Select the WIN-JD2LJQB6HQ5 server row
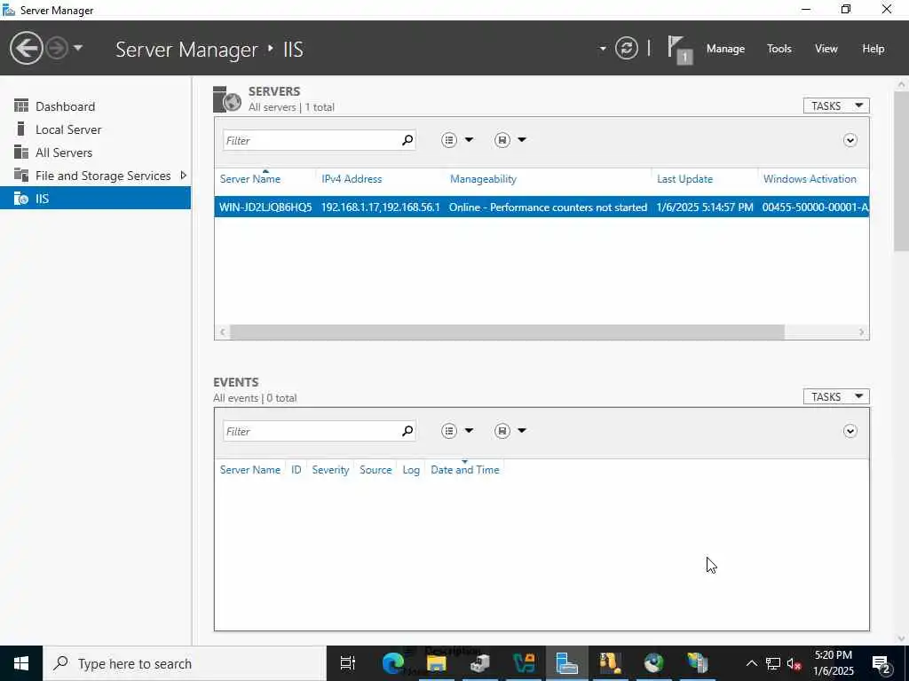Viewport: 909px width, 681px height. click(541, 207)
